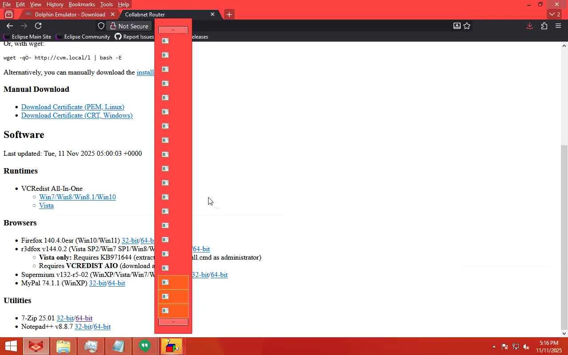Download r3dfox 64-bit build
Image resolution: width=568 pixels, height=355 pixels.
coord(201,249)
